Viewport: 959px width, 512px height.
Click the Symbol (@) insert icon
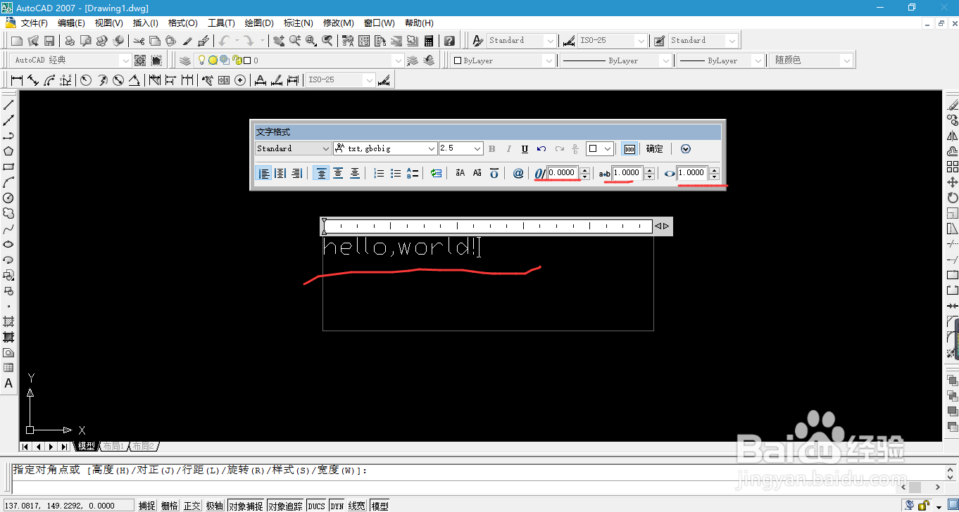[x=518, y=173]
